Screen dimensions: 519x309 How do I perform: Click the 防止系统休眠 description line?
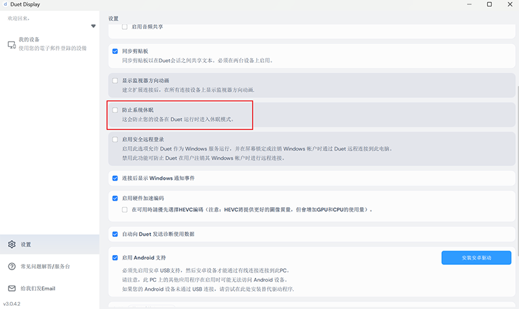[178, 119]
